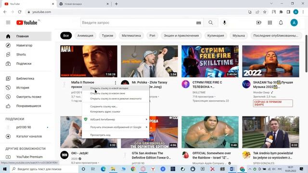Select the Математика filter chip

tap(131, 36)
